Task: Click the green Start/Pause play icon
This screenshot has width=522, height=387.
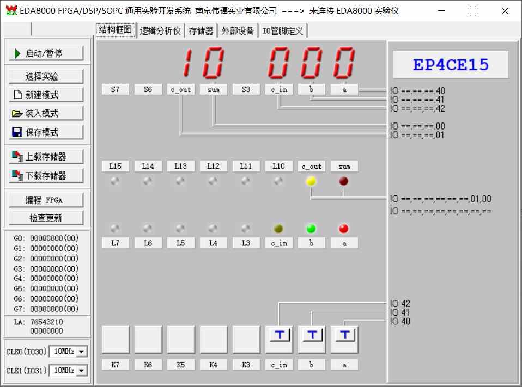Action: [17, 53]
